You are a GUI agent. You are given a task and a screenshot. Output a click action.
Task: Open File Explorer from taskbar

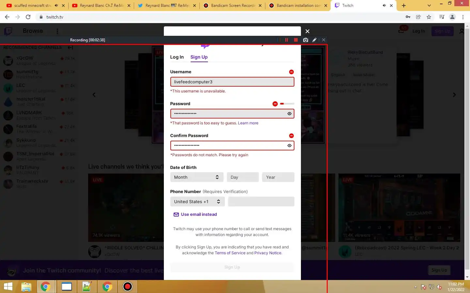click(x=26, y=286)
